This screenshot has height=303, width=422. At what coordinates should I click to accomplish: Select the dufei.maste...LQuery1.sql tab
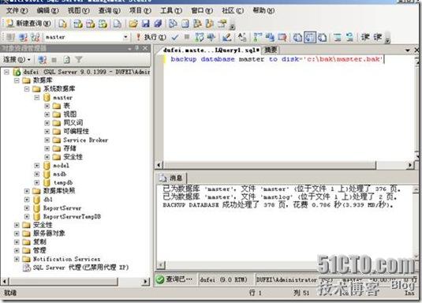(211, 50)
